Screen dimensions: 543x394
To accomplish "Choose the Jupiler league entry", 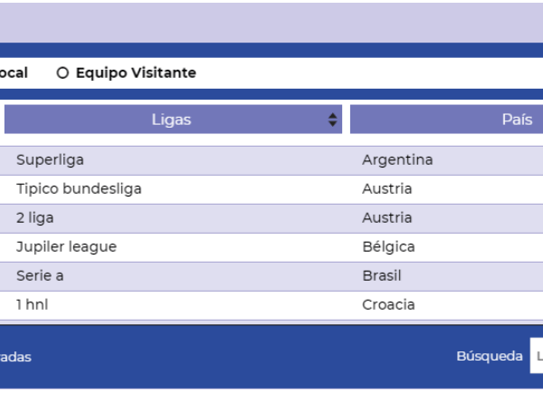I will (x=66, y=247).
